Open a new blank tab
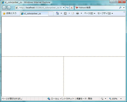This screenshot has height=102, width=127. click(51, 14)
